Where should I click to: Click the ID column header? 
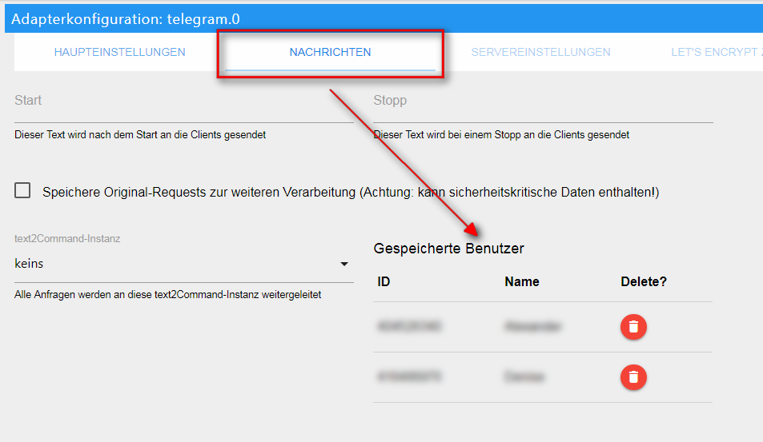pyautogui.click(x=384, y=281)
